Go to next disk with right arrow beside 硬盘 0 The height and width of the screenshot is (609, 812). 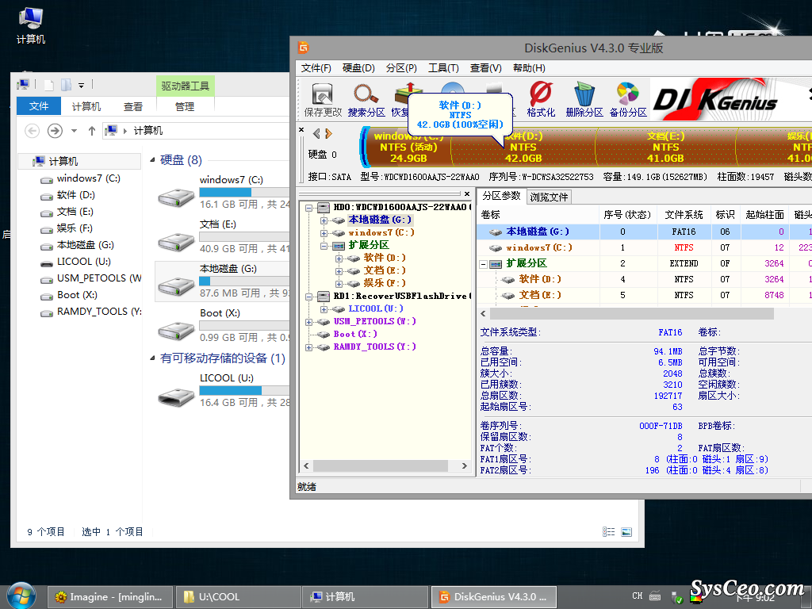(x=328, y=134)
